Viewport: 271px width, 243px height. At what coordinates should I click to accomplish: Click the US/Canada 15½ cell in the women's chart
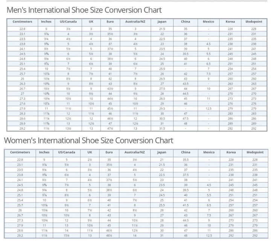tap(67, 235)
